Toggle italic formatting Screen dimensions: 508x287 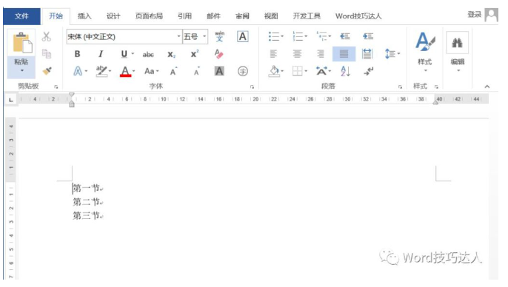[101, 54]
